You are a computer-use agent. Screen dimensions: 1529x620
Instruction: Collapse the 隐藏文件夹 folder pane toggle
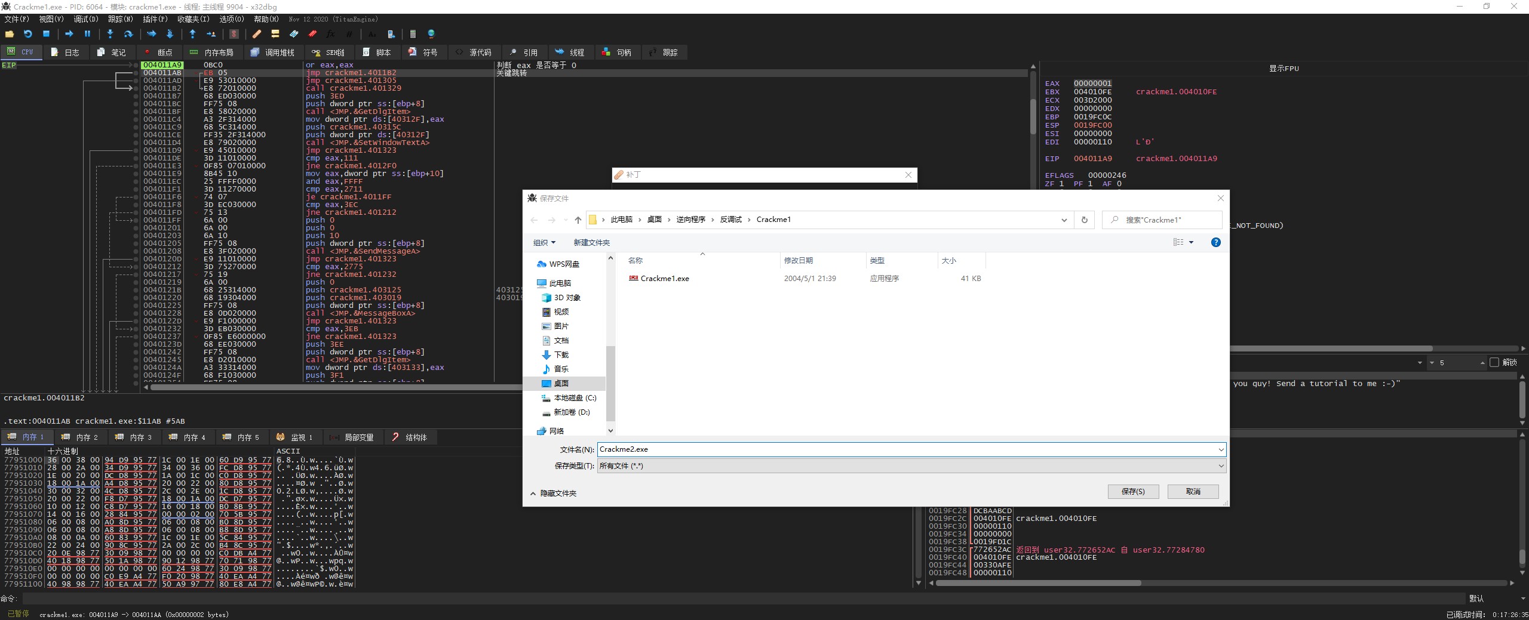coord(553,493)
